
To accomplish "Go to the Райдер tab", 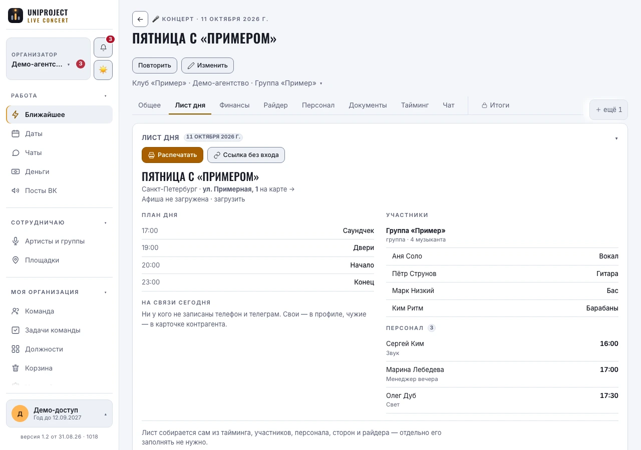I will tap(276, 105).
